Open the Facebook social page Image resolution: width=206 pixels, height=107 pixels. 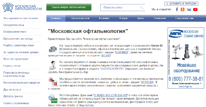pyautogui.click(x=177, y=10)
